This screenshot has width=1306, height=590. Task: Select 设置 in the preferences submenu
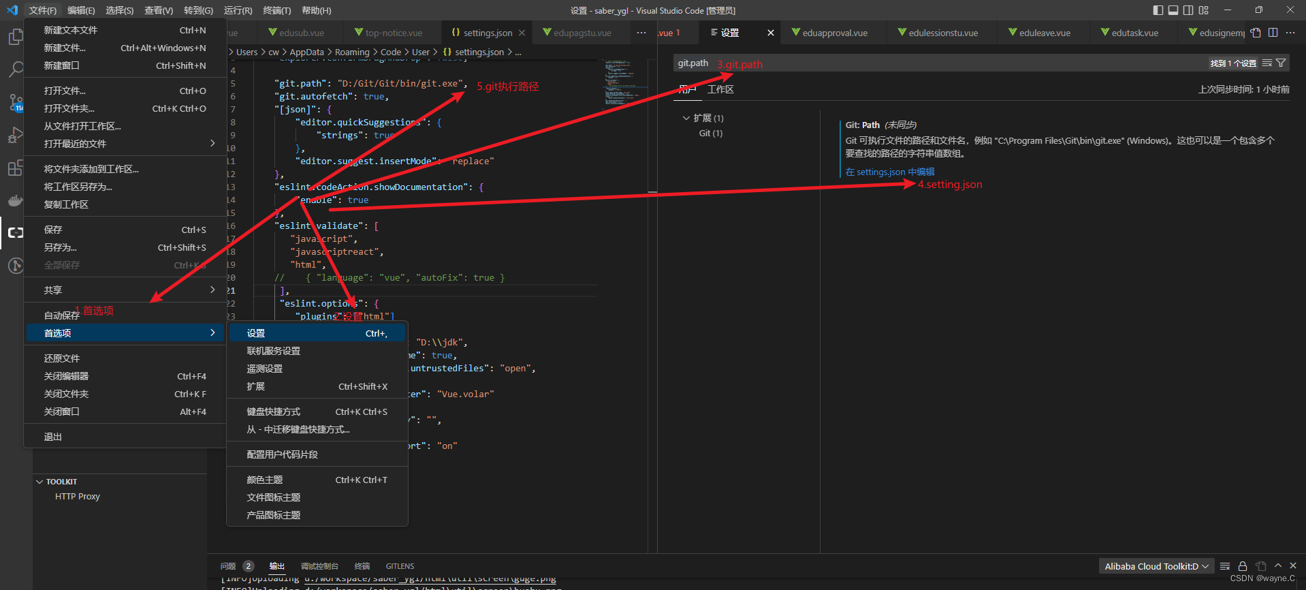[x=317, y=333]
